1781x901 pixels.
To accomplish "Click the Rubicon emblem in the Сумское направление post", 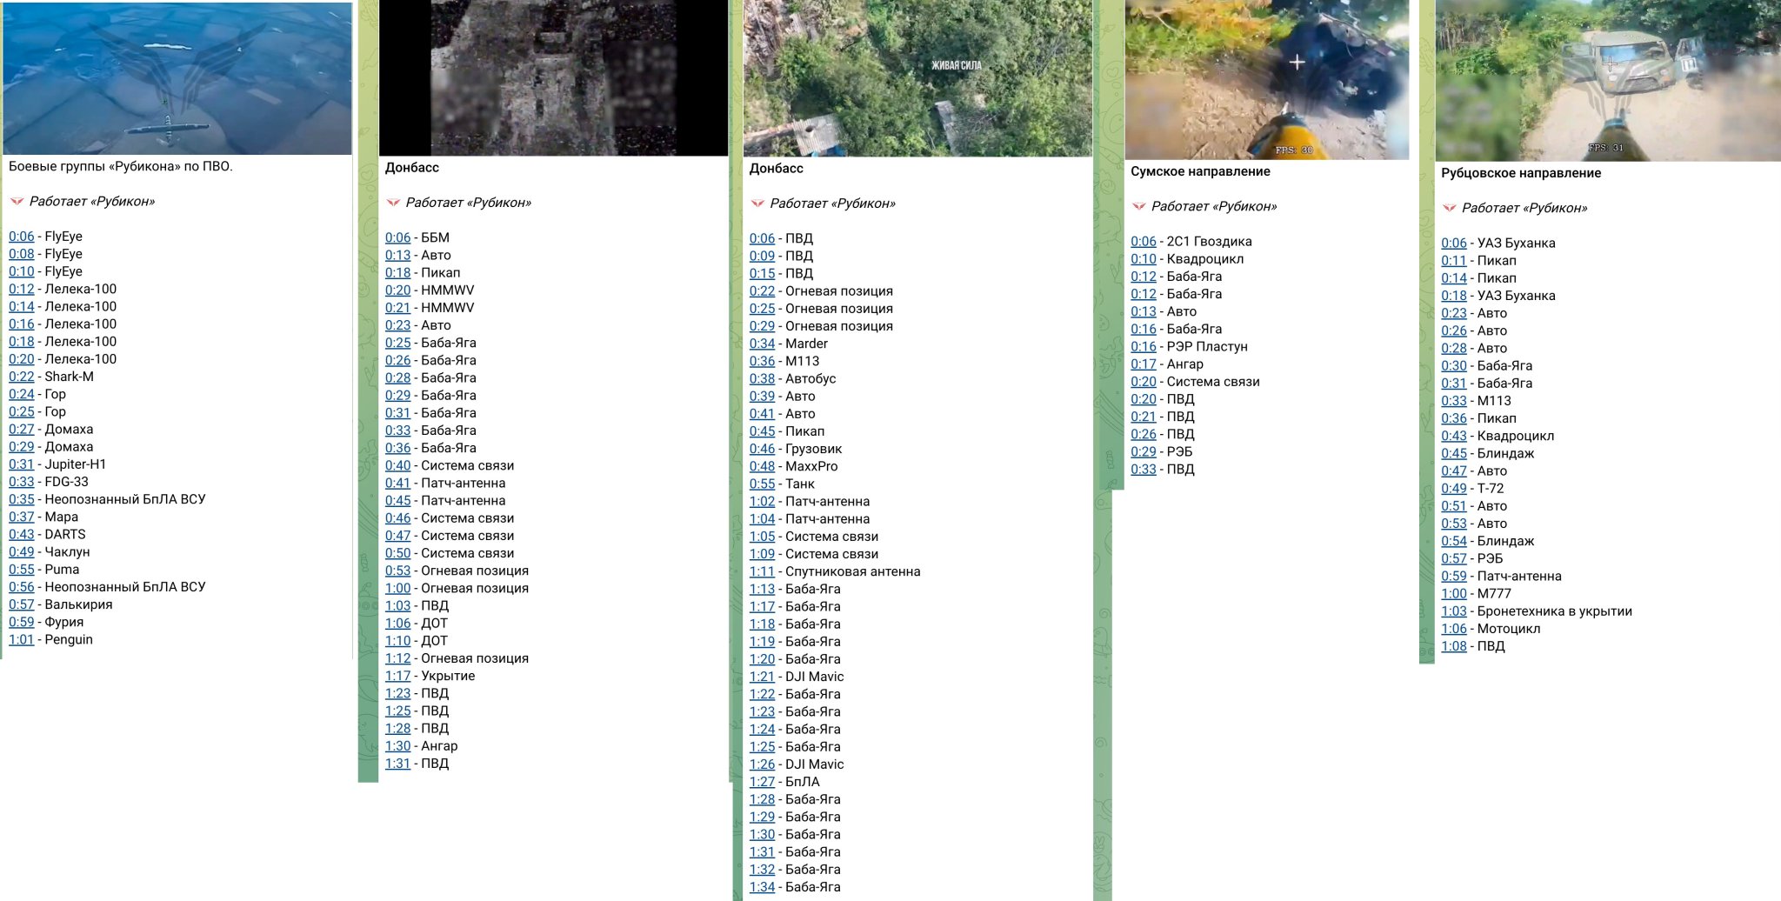I will click(x=1137, y=207).
